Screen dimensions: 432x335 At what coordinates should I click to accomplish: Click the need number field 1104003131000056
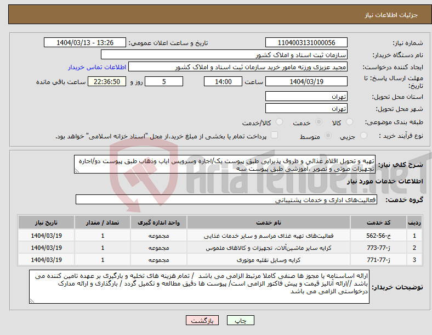[306, 42]
